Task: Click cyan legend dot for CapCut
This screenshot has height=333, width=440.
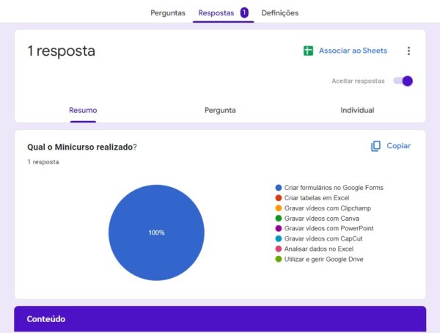Action: click(x=279, y=238)
